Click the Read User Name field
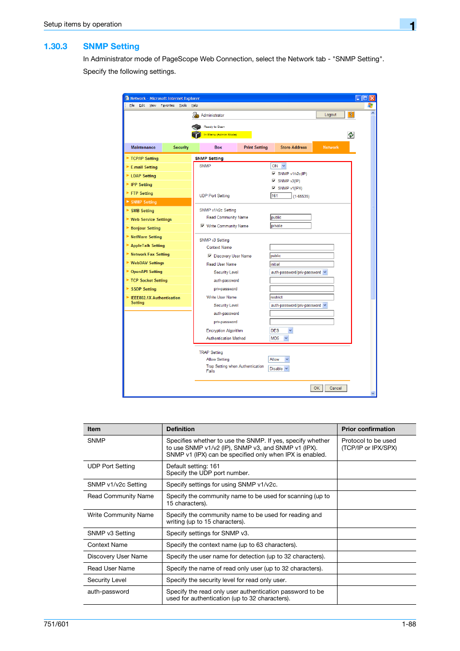Screen dimensions: 460x651 coord(302,264)
